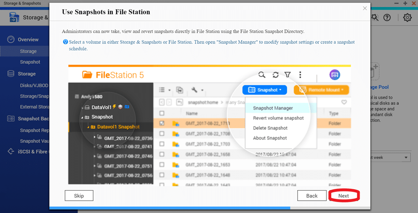Click the wrench tools icon

(x=194, y=90)
